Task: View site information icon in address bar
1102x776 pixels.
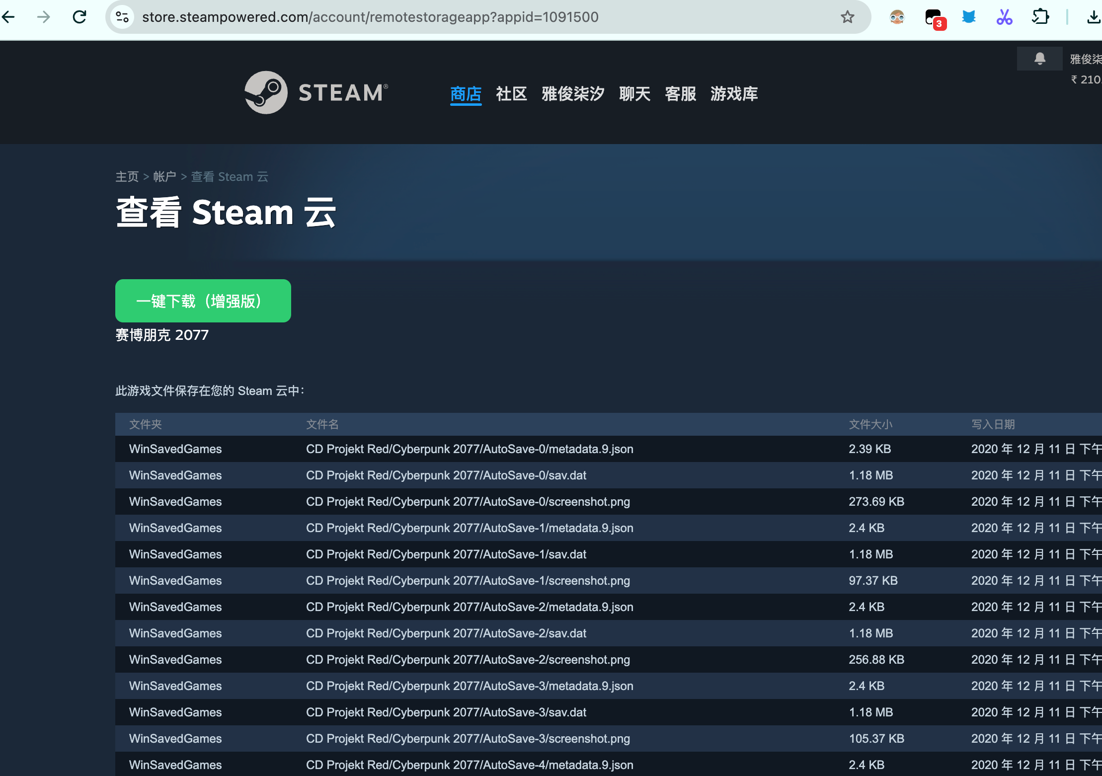Action: 122,17
